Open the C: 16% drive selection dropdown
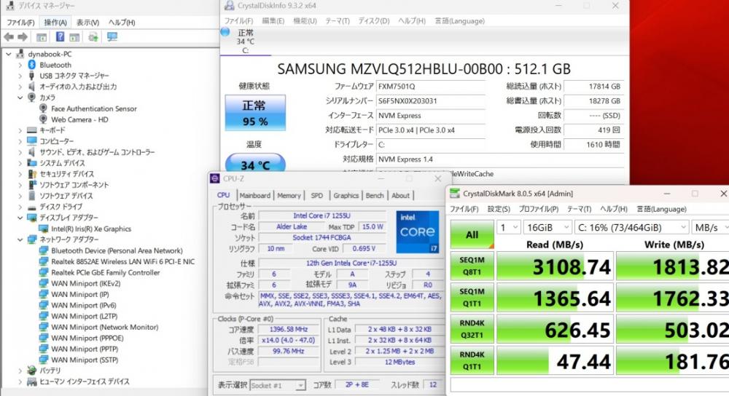The height and width of the screenshot is (396, 729). coord(632,227)
